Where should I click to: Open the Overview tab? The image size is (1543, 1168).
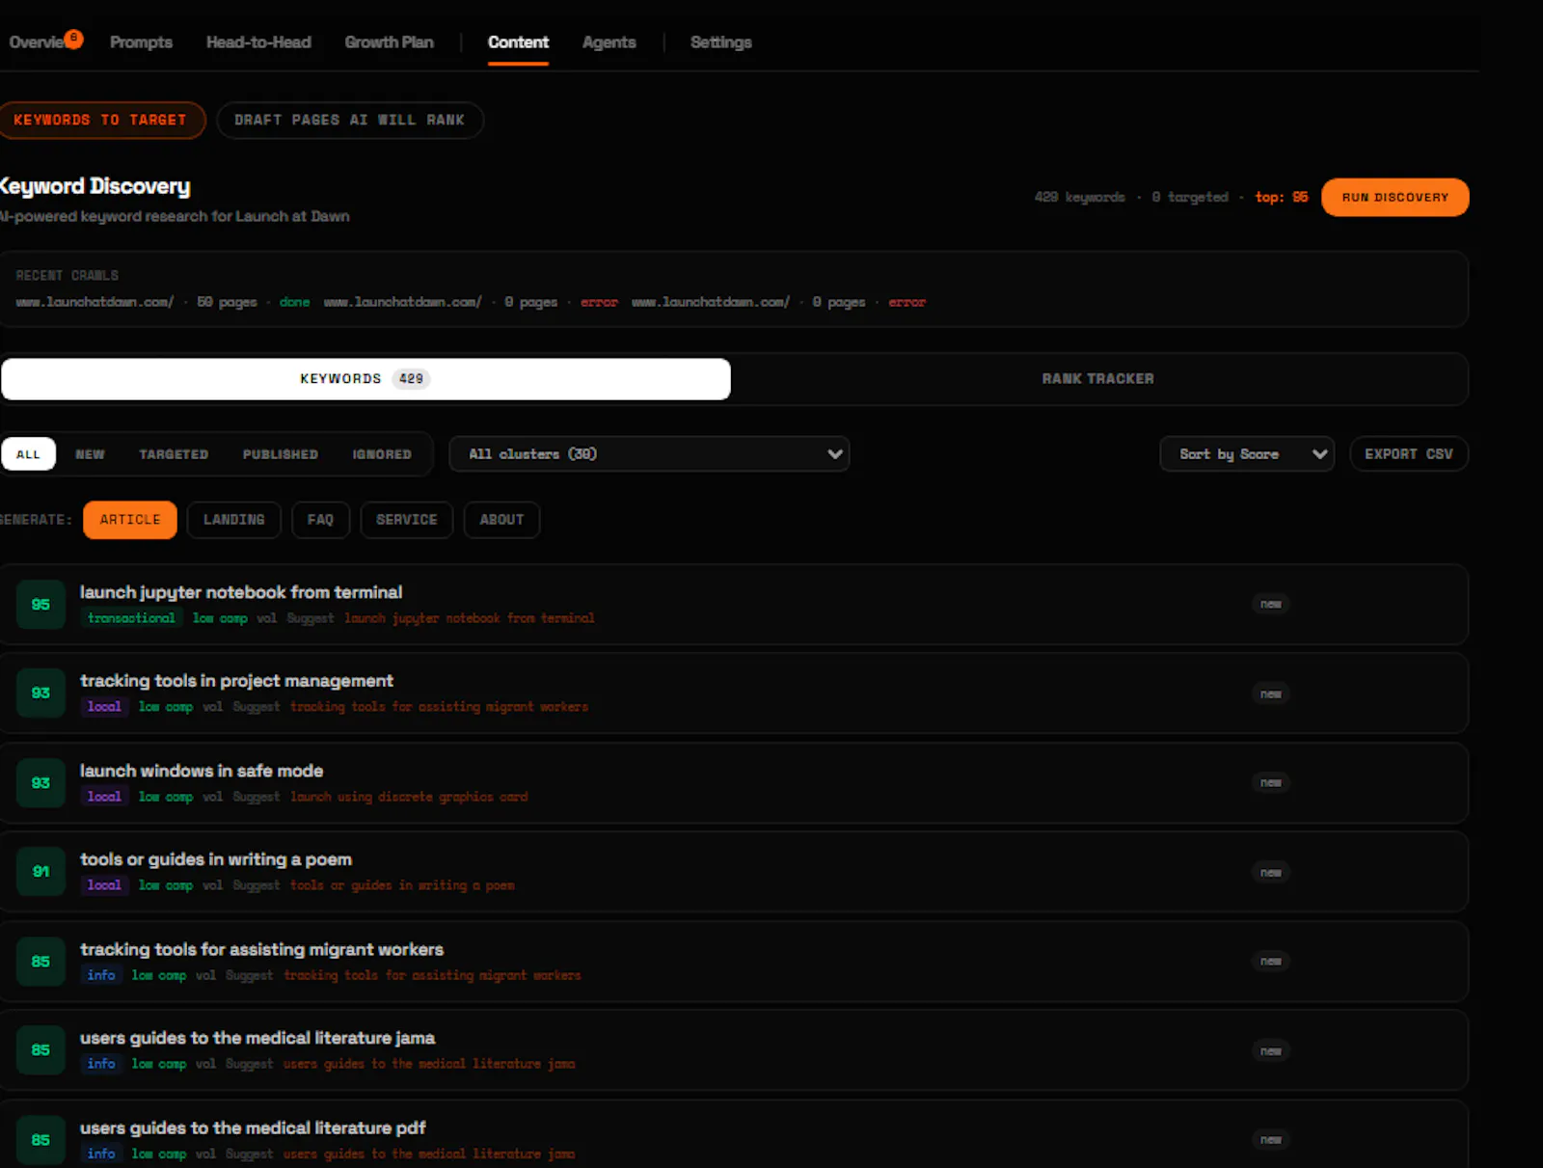37,42
